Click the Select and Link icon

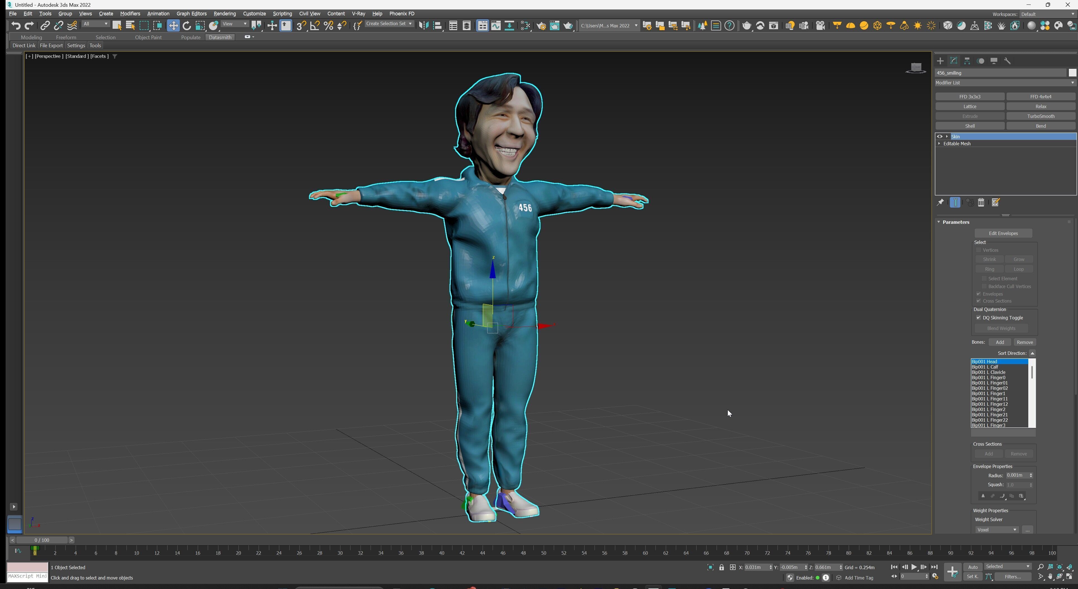[45, 26]
